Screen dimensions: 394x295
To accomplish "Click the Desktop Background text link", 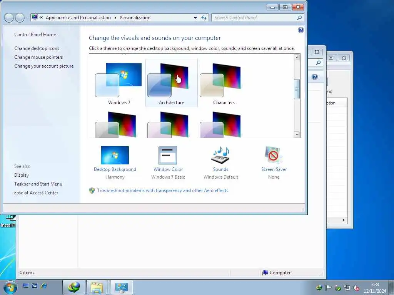I will [115, 169].
